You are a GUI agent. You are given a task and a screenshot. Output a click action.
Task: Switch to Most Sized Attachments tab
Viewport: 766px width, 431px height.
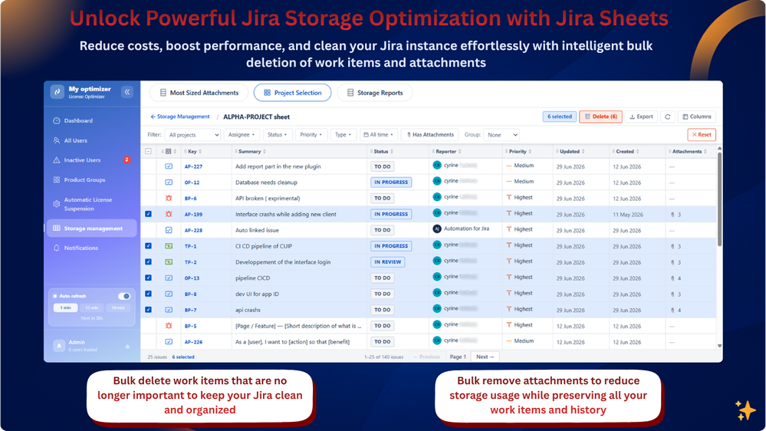point(199,93)
